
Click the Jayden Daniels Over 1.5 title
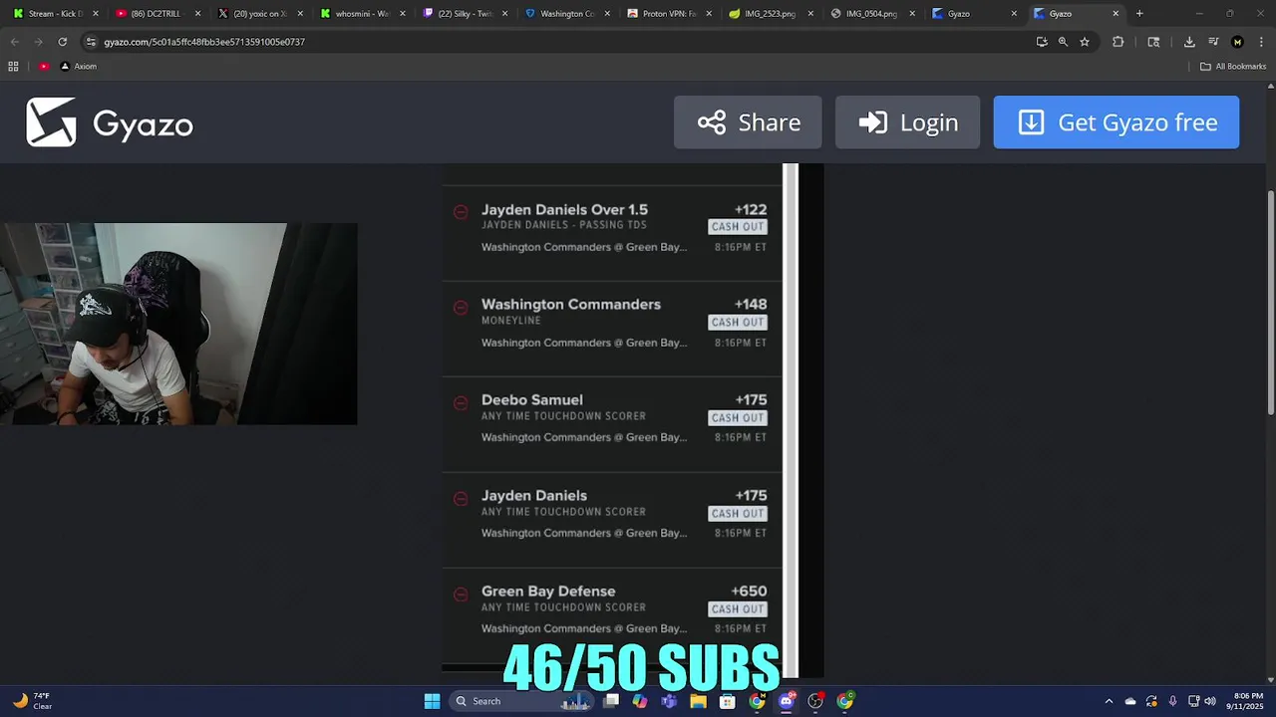[x=564, y=210]
